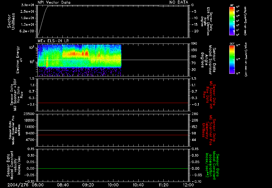Click the "09:20" time axis label

point(88,185)
